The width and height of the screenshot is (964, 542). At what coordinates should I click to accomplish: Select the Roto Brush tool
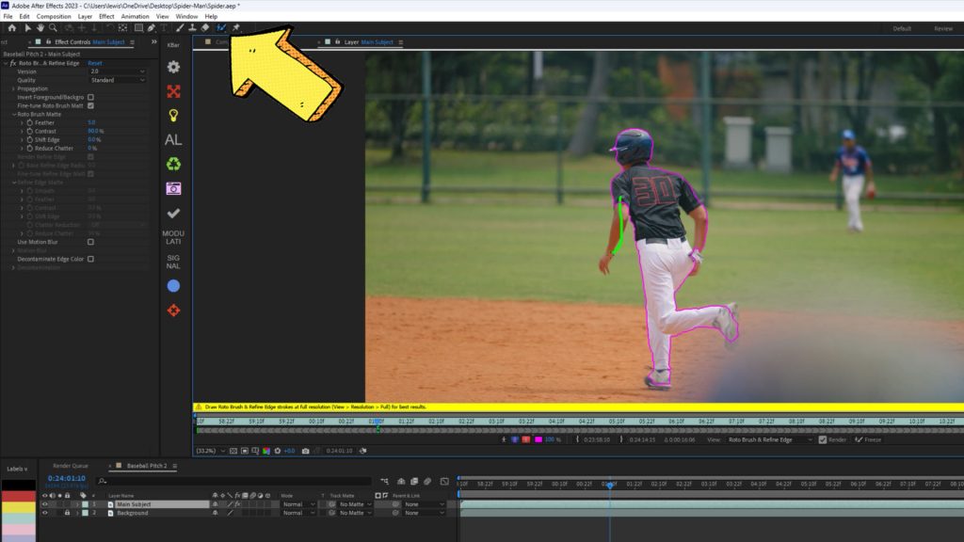click(x=221, y=28)
